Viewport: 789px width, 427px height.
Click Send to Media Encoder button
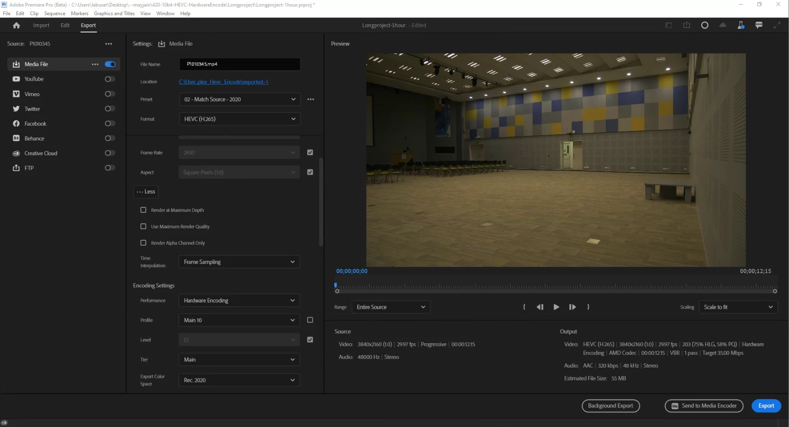[704, 406]
